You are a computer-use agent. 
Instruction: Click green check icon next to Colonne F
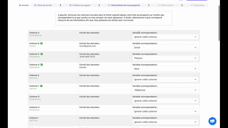pos(41,86)
